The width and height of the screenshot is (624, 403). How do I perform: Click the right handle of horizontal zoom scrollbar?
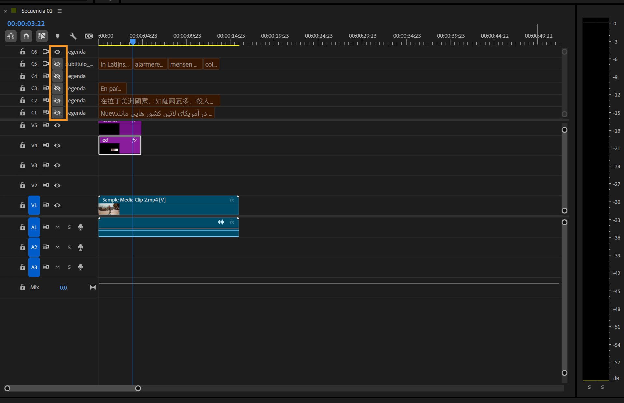[x=138, y=388]
